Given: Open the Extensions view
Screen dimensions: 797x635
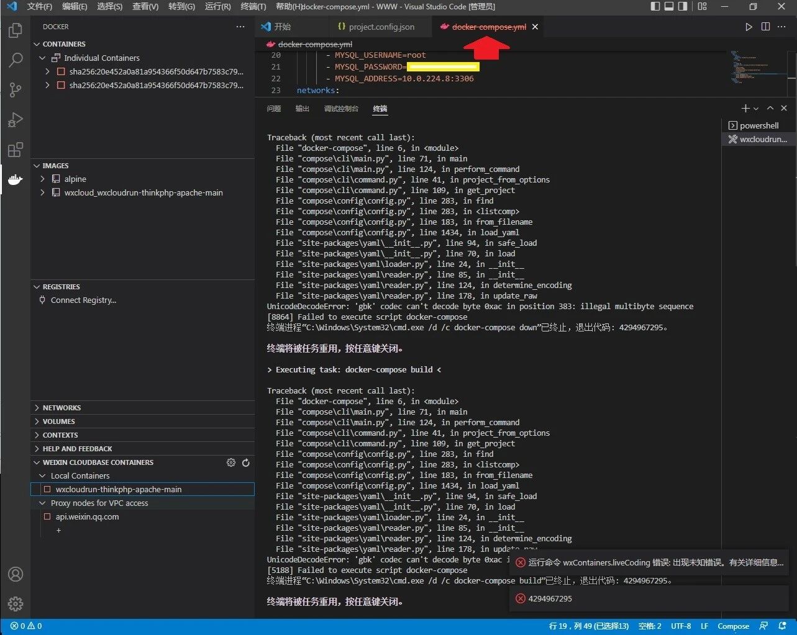Looking at the screenshot, I should [16, 150].
